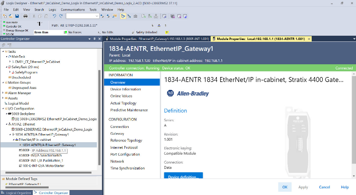Expand the SafetyProgram node

click(x=10, y=72)
